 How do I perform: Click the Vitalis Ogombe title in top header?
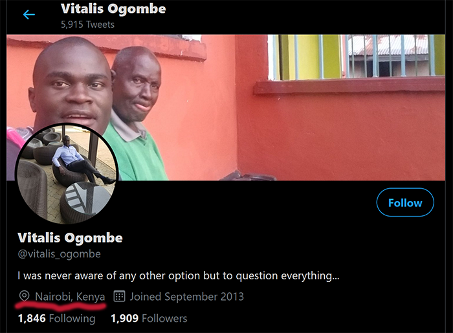click(x=113, y=9)
